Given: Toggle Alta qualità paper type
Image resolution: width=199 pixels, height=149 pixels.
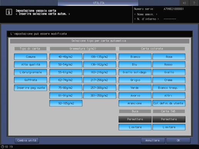Looking at the screenshot, I should [30, 65].
